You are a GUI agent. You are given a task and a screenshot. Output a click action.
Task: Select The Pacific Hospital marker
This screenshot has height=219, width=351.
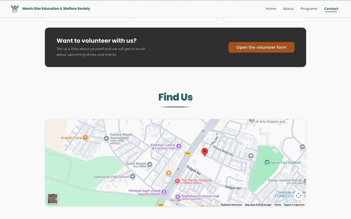point(177,181)
